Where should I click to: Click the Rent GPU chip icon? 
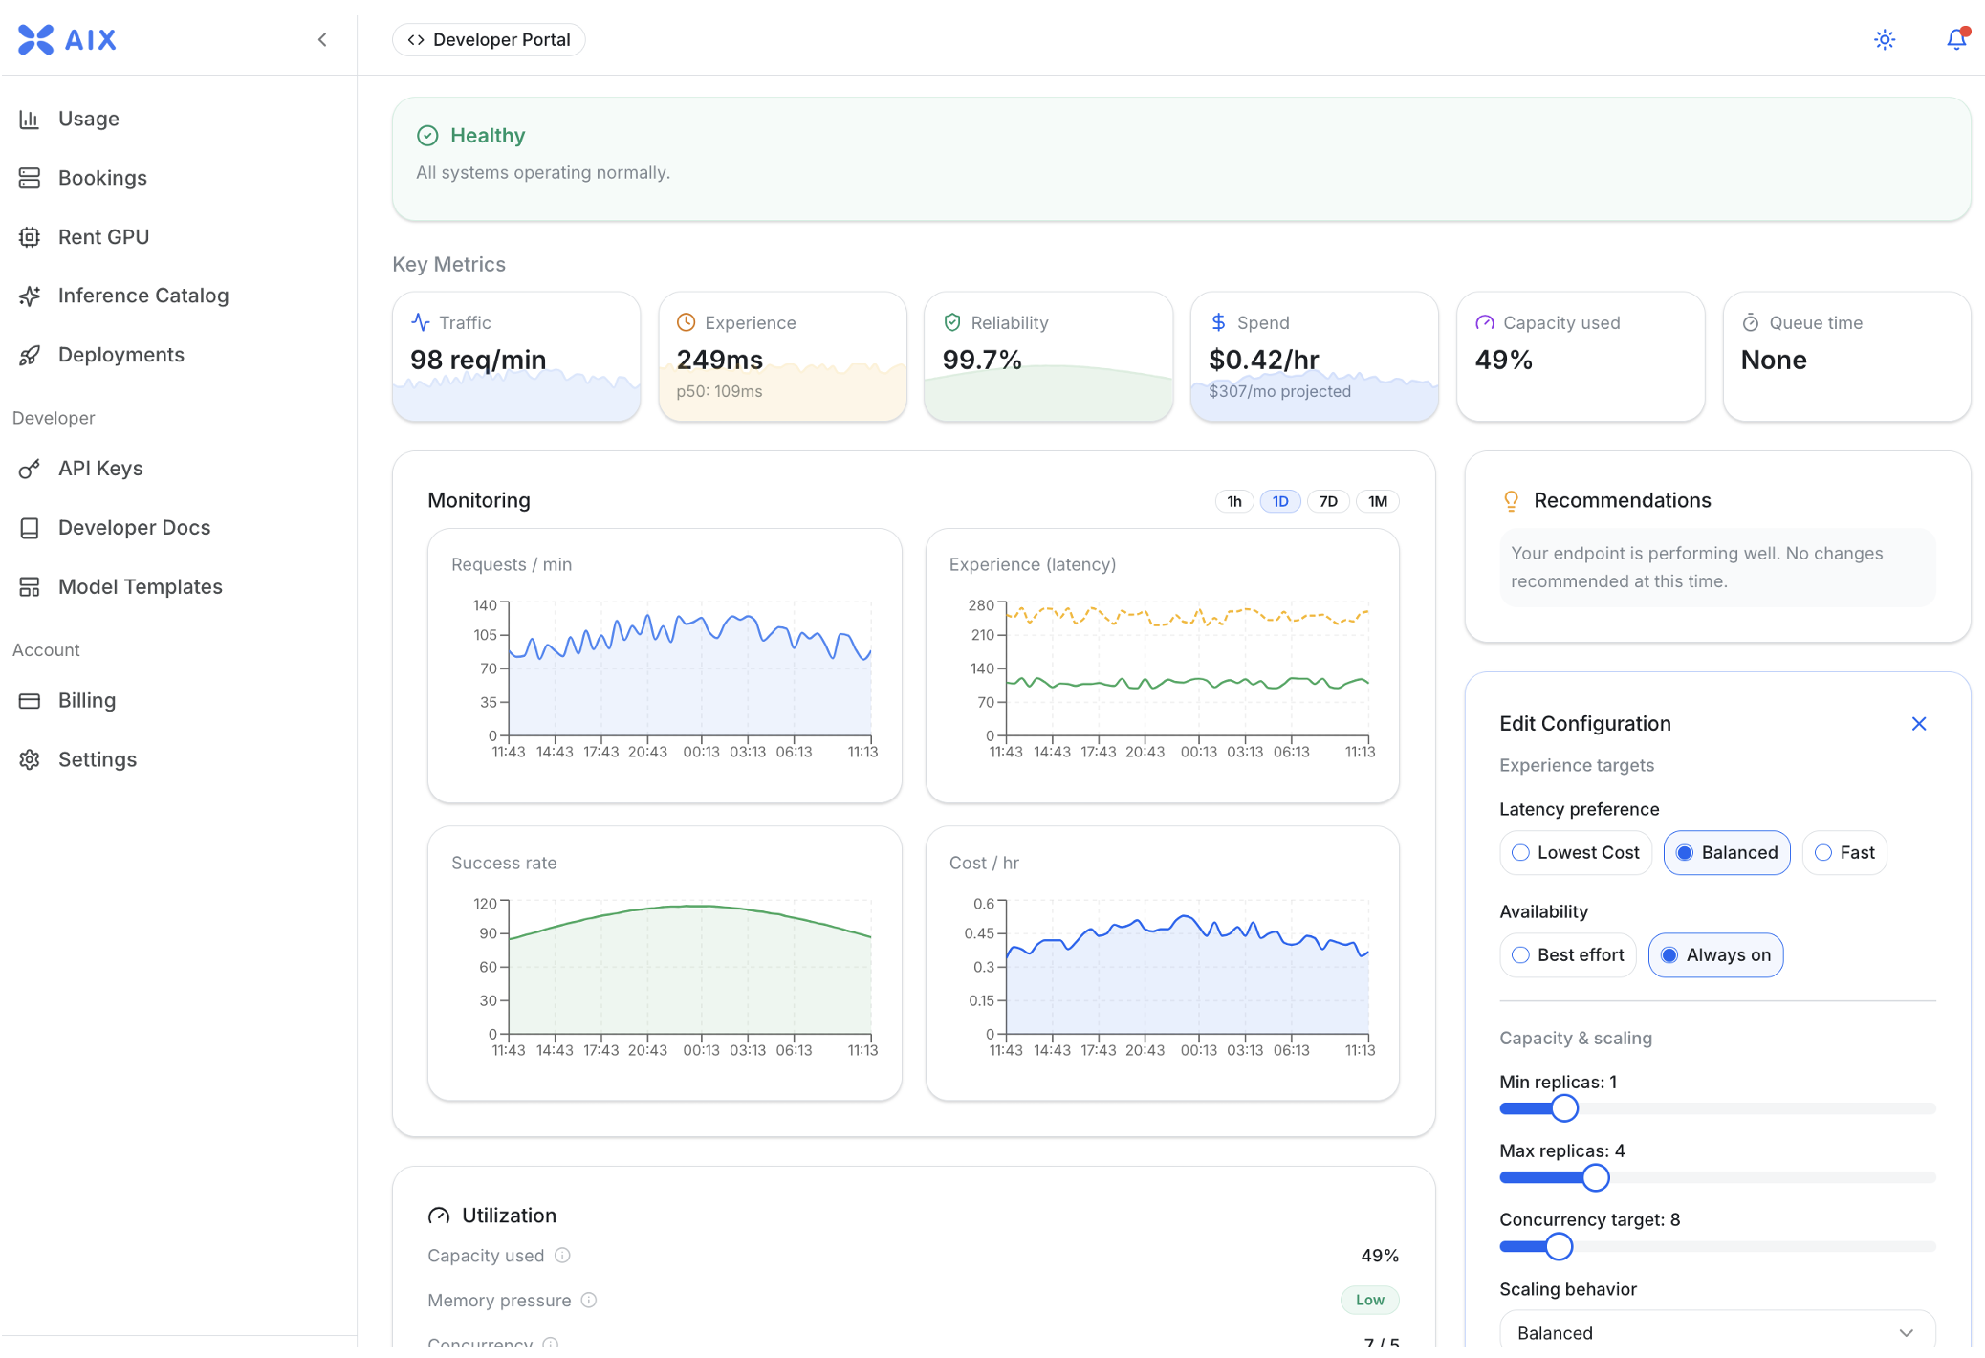coord(30,237)
